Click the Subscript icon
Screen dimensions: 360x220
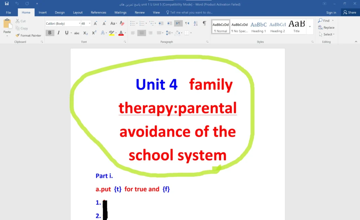(x=85, y=33)
